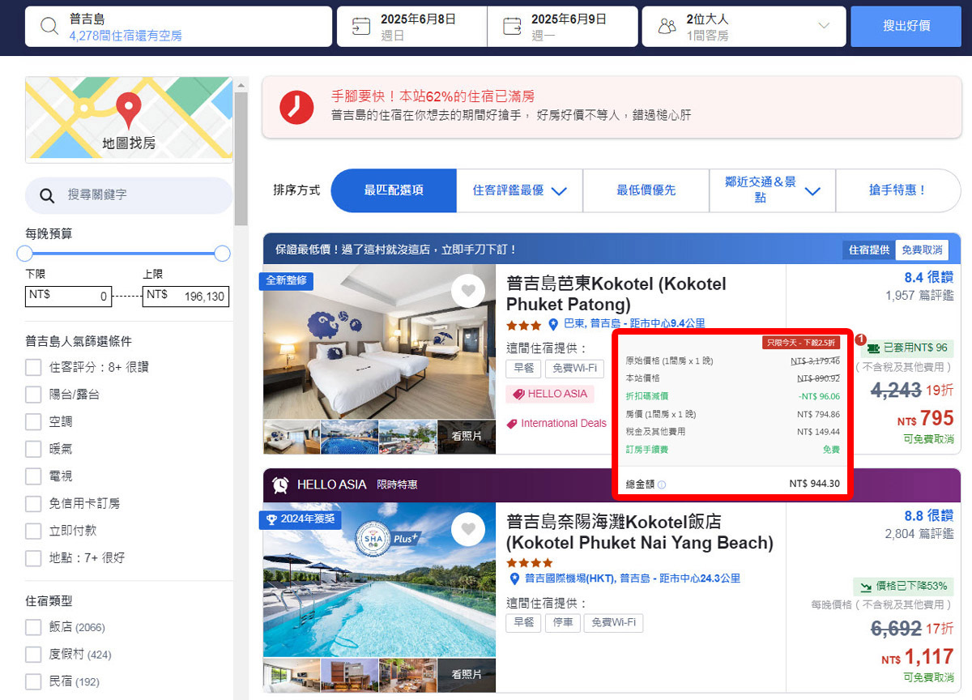Check the 住客評分：8+ 很讚 filter
The image size is (972, 700).
(33, 367)
